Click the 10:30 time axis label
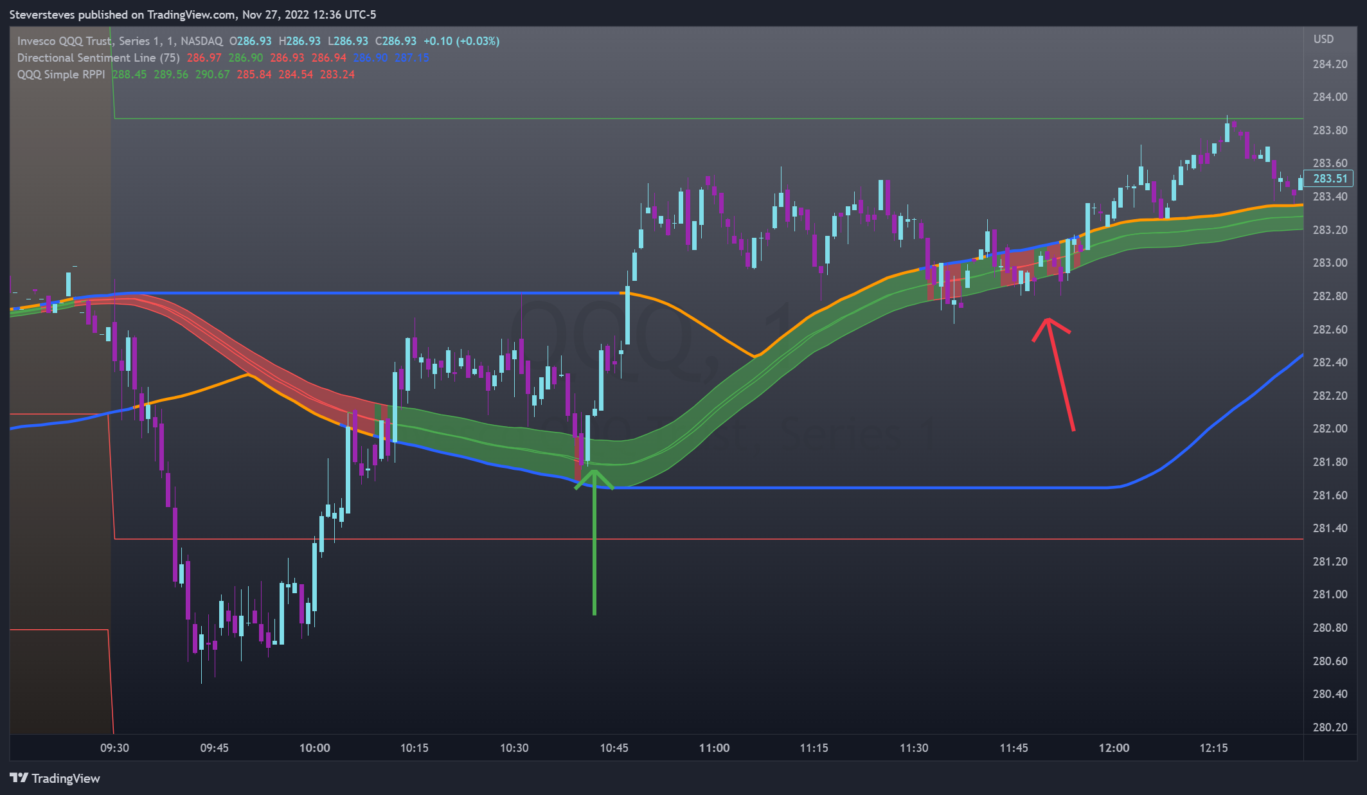Screen dimensions: 1367x795 [514, 748]
